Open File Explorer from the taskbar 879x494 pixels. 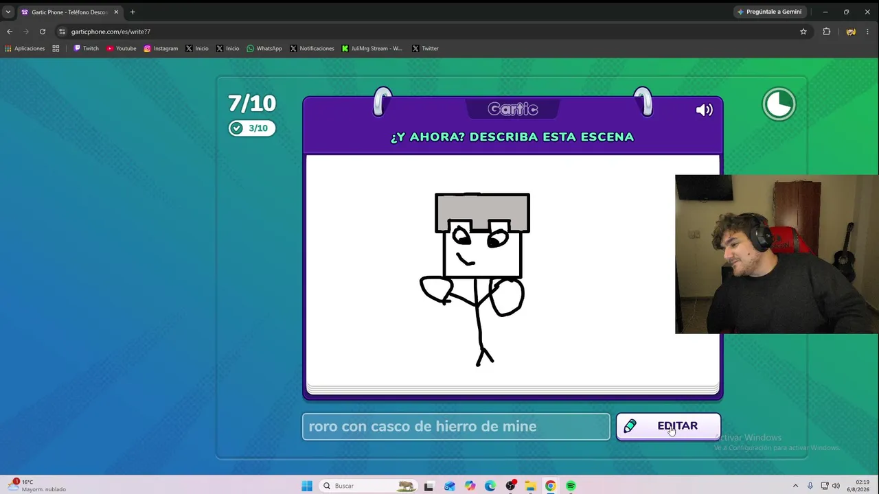[x=530, y=486]
